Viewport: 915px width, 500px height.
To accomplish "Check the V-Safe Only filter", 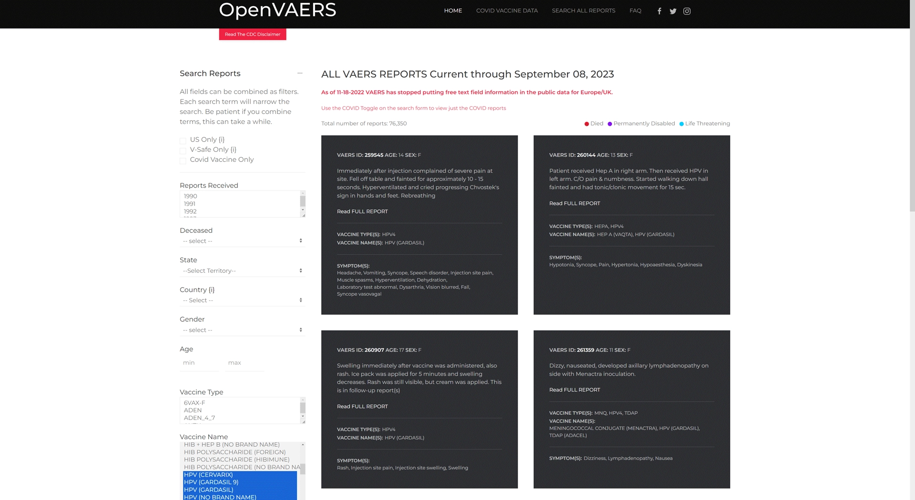I will (183, 150).
